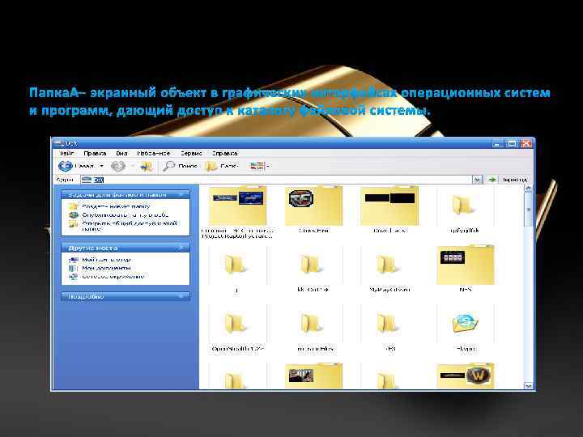Toggle the Папки folders pane button

(x=222, y=166)
